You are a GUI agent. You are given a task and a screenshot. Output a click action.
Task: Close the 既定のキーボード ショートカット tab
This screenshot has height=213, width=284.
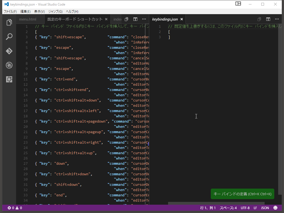click(x=106, y=19)
